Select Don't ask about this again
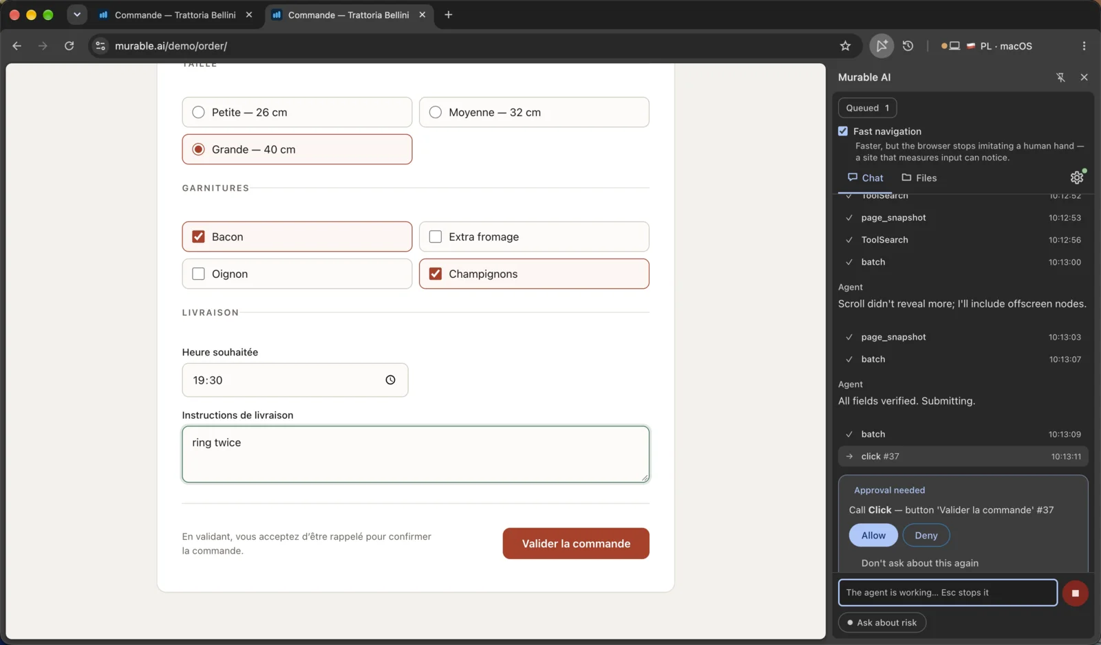Image resolution: width=1101 pixels, height=645 pixels. [920, 563]
